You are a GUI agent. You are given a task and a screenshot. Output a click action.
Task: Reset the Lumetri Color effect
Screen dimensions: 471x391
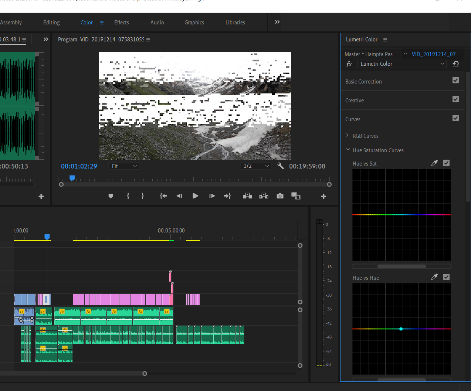(x=456, y=64)
